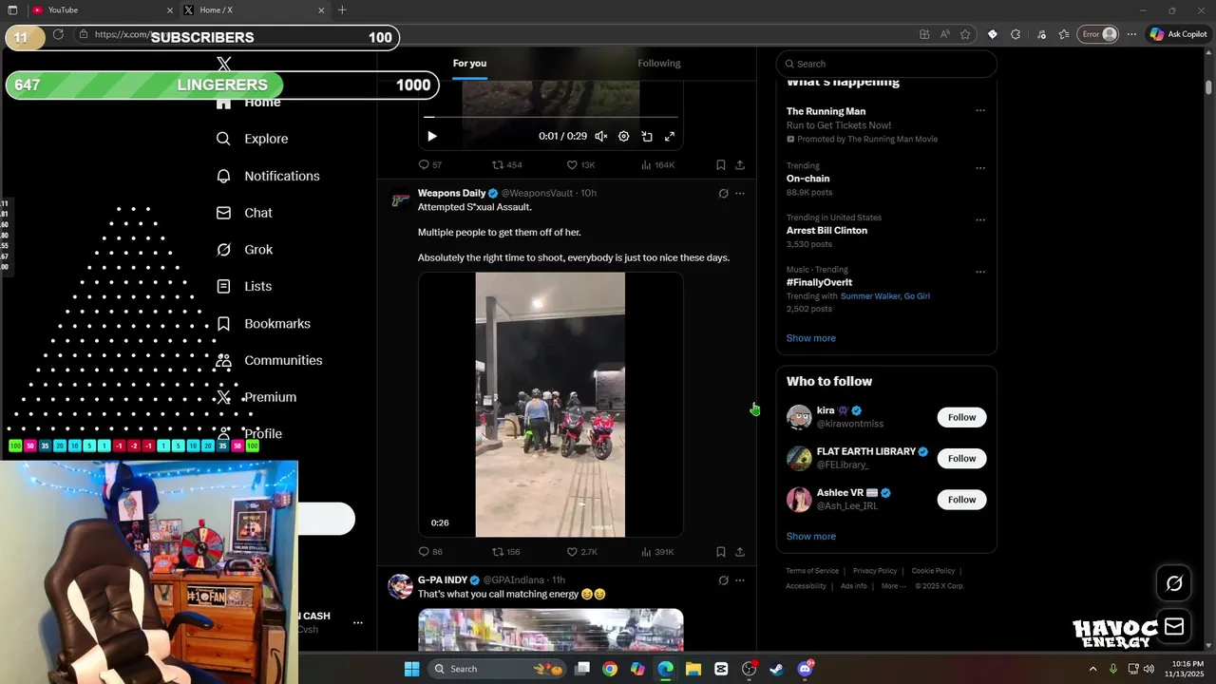The width and height of the screenshot is (1216, 684).
Task: Show more under Who to follow
Action: 811,537
